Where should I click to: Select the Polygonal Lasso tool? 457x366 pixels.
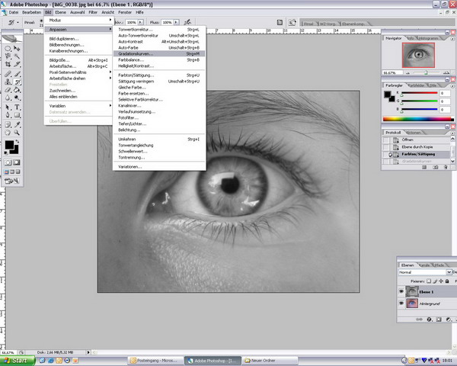(8, 56)
